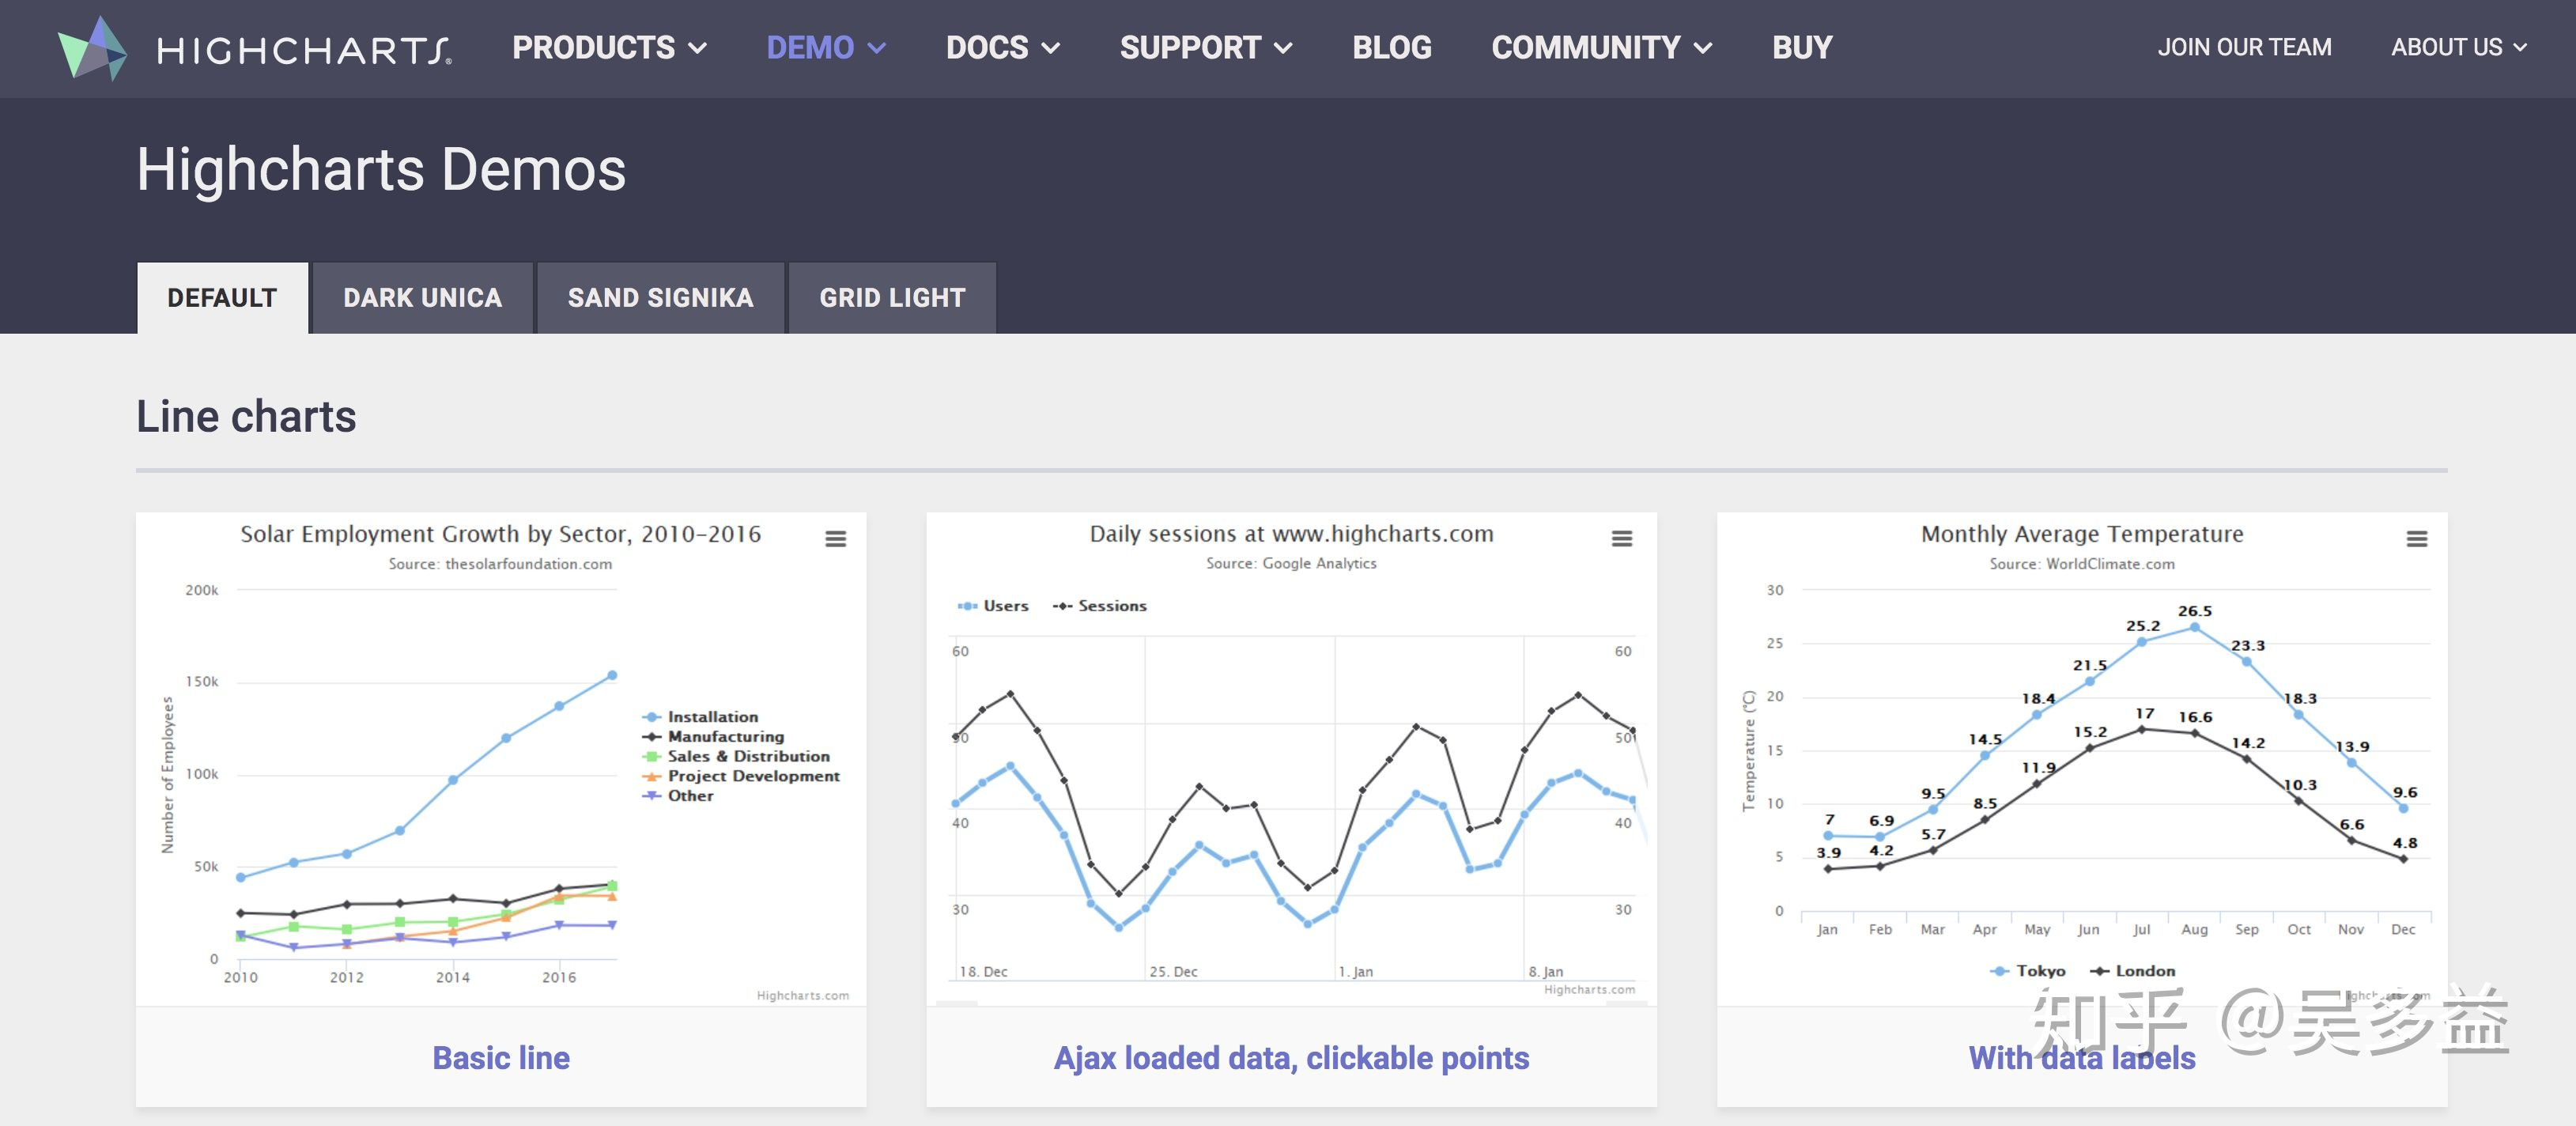Open Ajax loaded data, clickable points link
The height and width of the screenshot is (1126, 2576).
coord(1291,1058)
